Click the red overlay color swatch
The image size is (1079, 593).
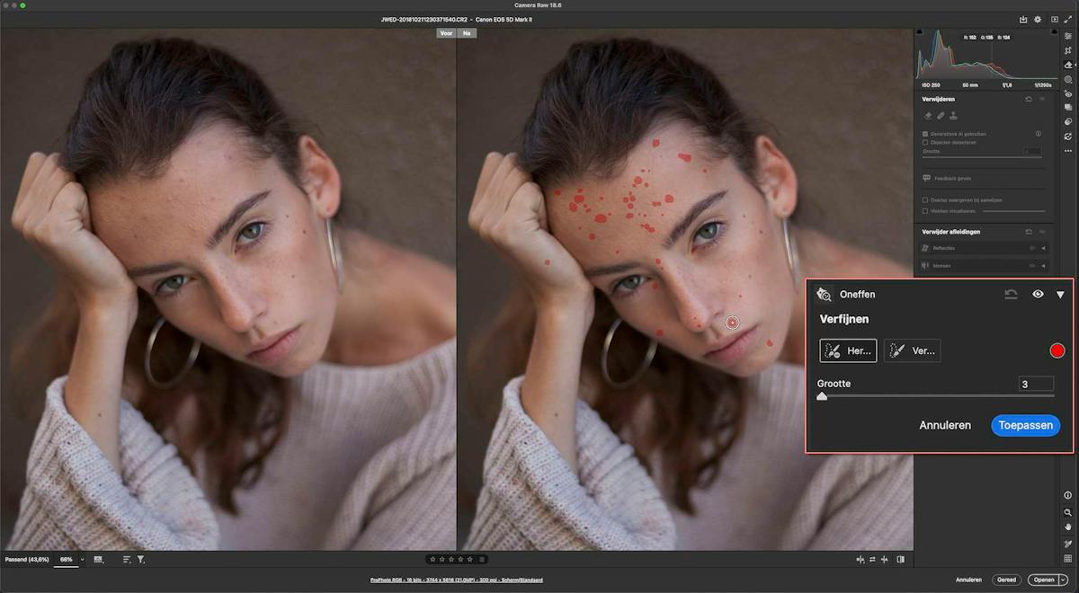coord(1057,350)
